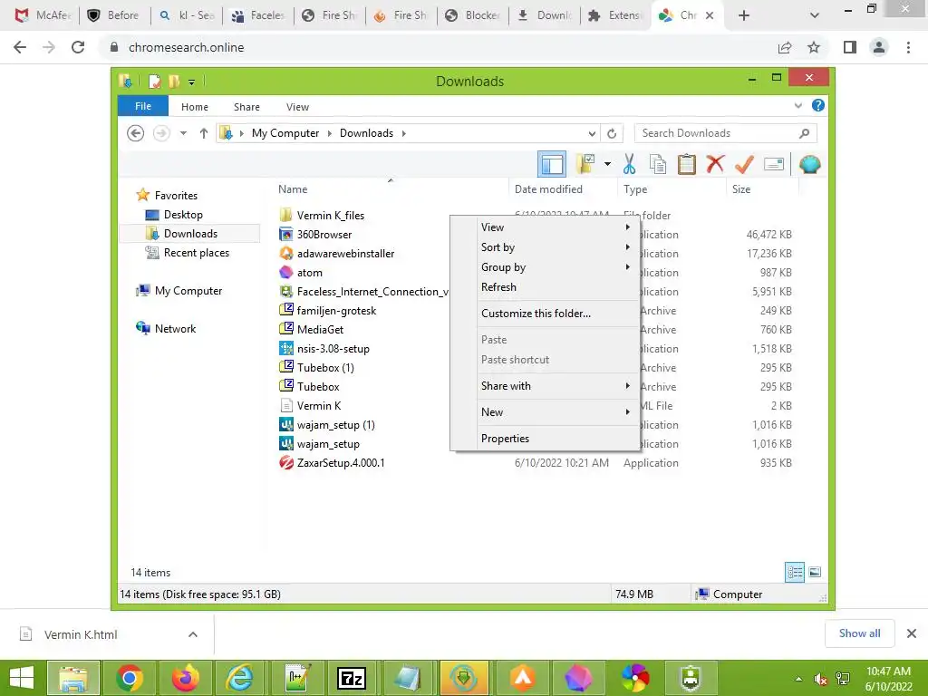Select My Computer in navigation pane
The width and height of the screenshot is (928, 696).
click(188, 291)
